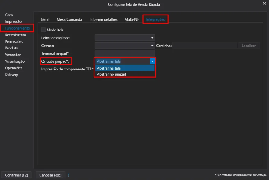The width and height of the screenshot is (269, 180).
Task: Go to the Informar detalhes tab
Action: point(103,19)
